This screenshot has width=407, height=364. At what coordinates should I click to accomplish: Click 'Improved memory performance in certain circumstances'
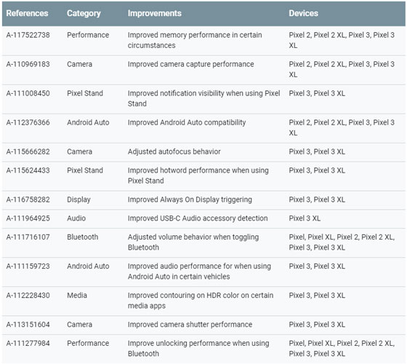pyautogui.click(x=195, y=40)
